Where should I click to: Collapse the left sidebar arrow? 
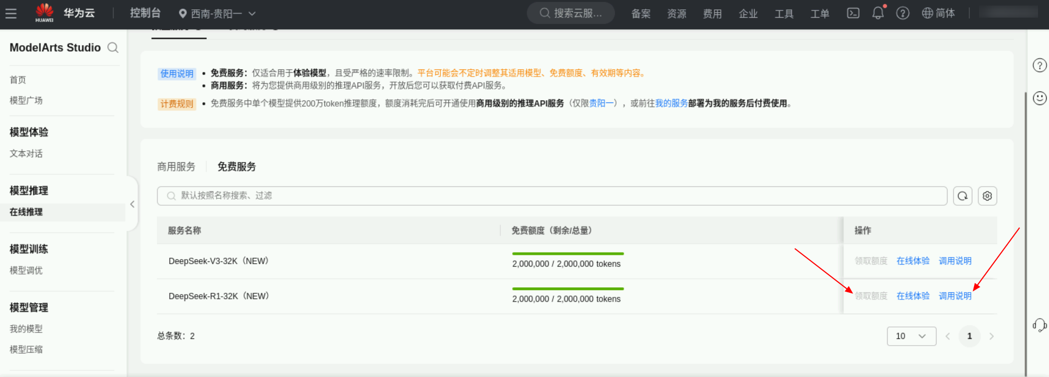132,204
